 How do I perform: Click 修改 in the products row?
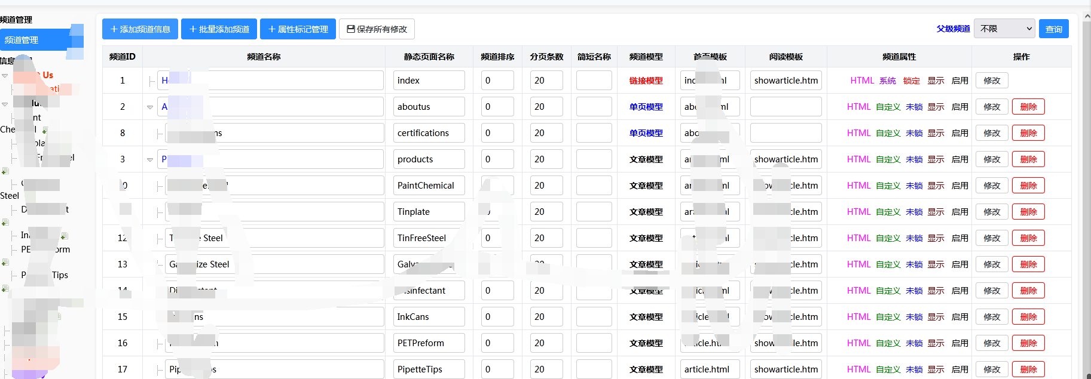(992, 159)
